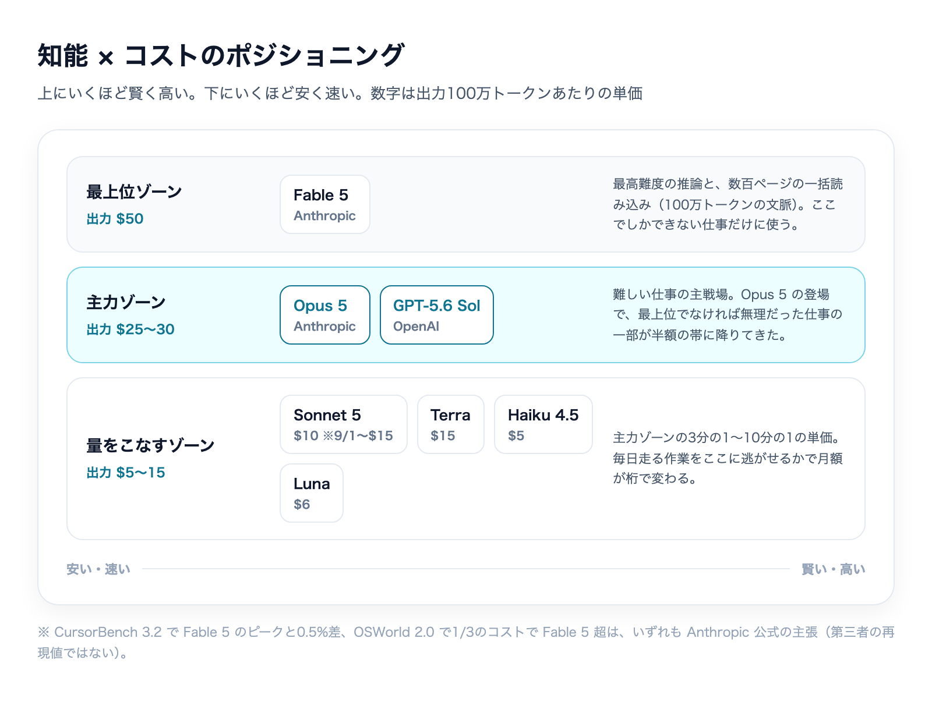Select the Luna $6 card

pyautogui.click(x=312, y=493)
